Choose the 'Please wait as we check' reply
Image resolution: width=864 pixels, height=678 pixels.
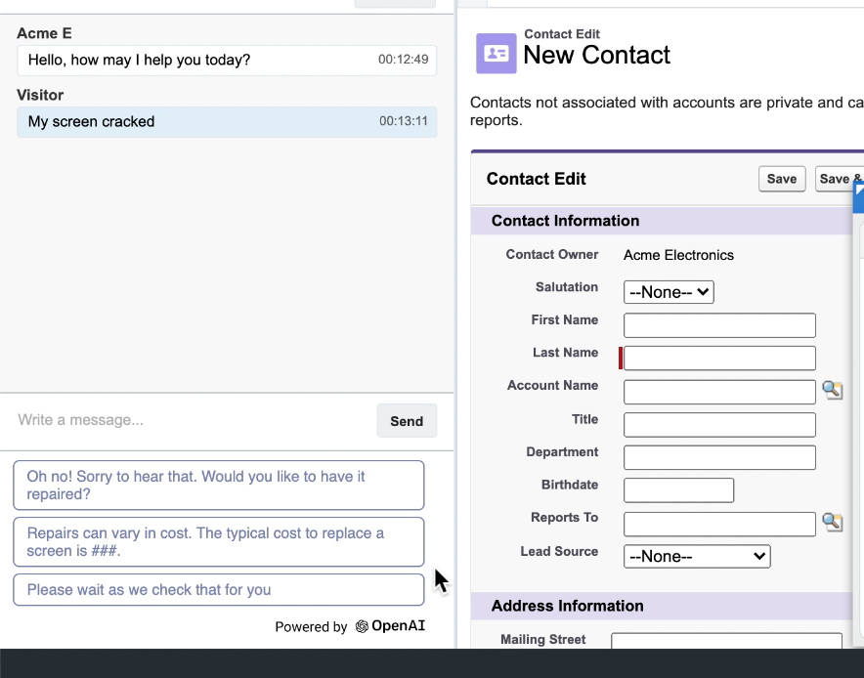click(x=219, y=590)
